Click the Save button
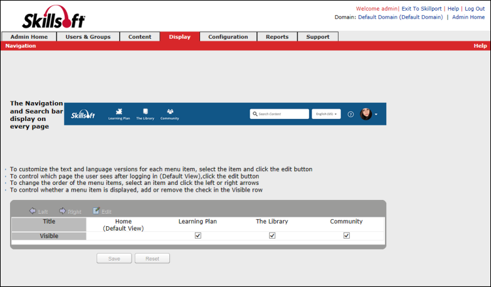Image resolution: width=491 pixels, height=287 pixels. (114, 259)
